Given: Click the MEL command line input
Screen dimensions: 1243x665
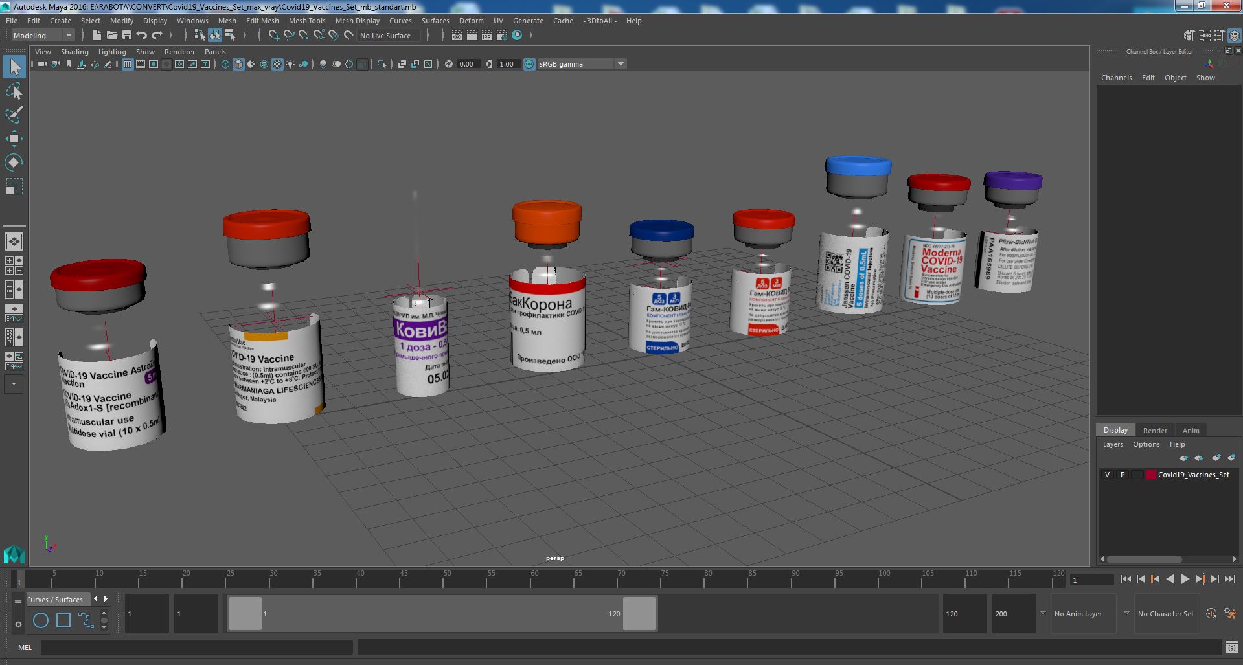Looking at the screenshot, I should tap(197, 647).
